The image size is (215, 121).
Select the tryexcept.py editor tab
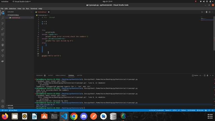tap(42, 12)
